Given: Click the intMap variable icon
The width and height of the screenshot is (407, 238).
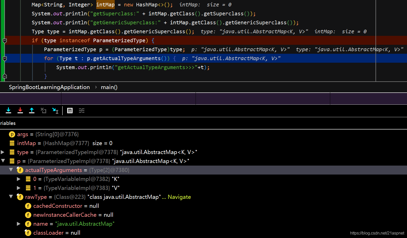Looking at the screenshot, I should point(12,143).
